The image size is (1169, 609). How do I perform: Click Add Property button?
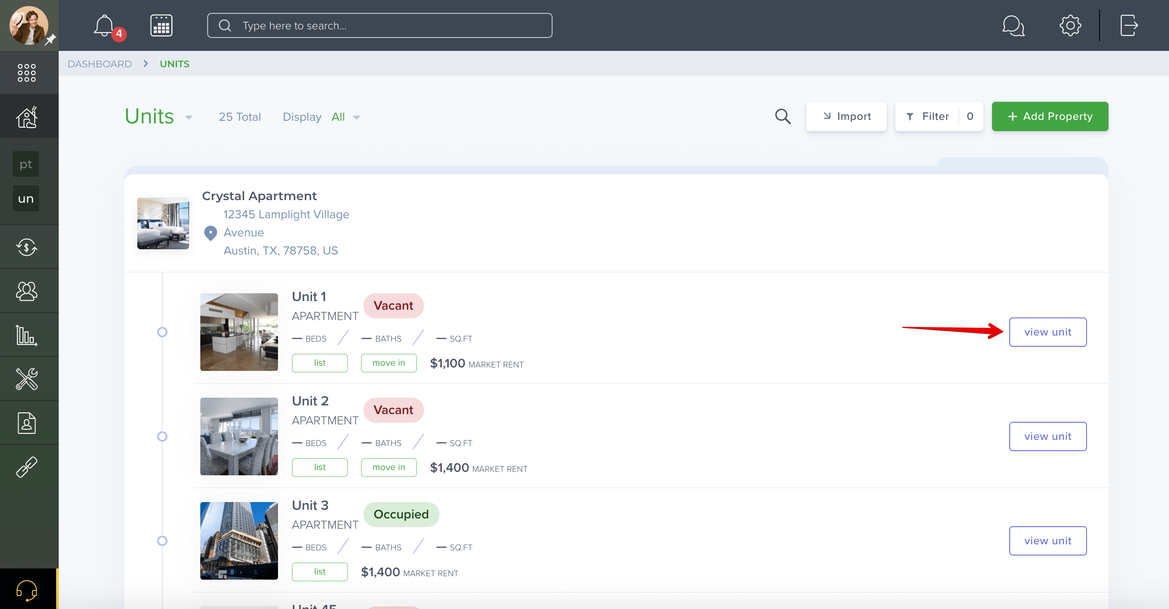click(1050, 116)
